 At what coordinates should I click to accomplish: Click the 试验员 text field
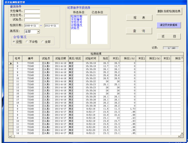point(32,20)
